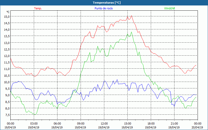Viewport: 208px width, 130px height.
Task: Click the 13,0 value on the y-axis
Action: tap(7, 43)
